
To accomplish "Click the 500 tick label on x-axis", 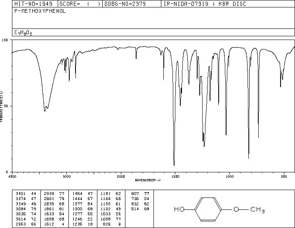I will 284,176.
